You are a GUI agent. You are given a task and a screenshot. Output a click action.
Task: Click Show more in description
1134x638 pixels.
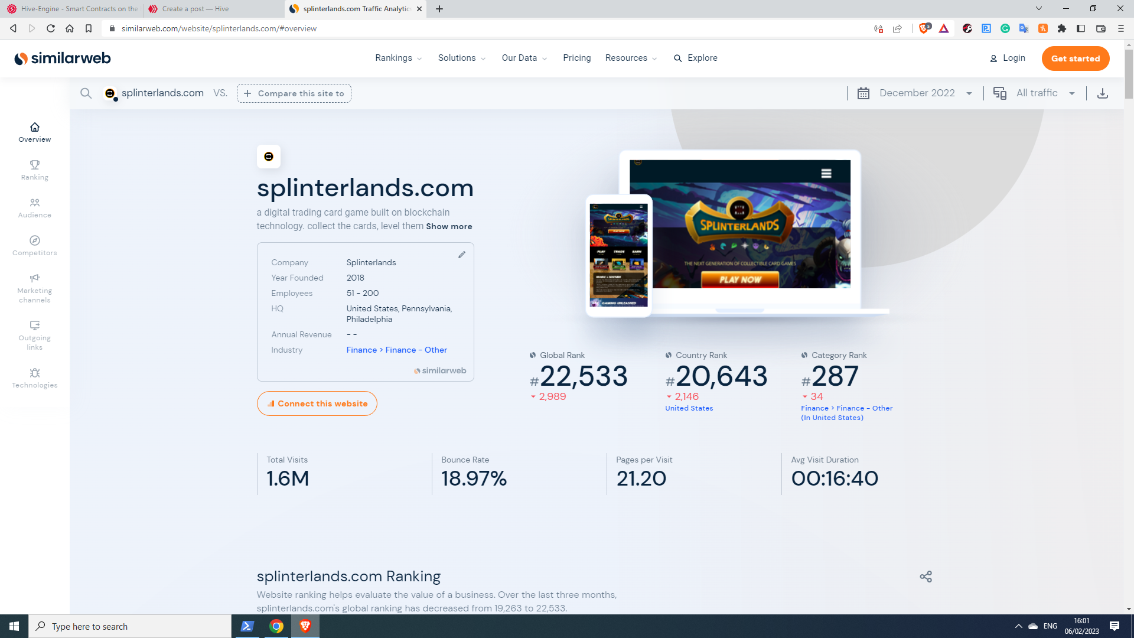pyautogui.click(x=449, y=226)
